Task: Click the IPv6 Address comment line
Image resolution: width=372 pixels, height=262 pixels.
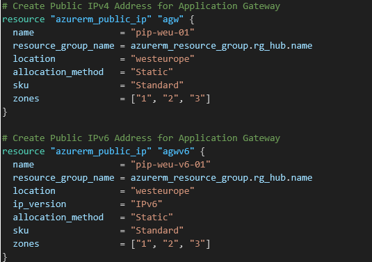Action: [141, 138]
